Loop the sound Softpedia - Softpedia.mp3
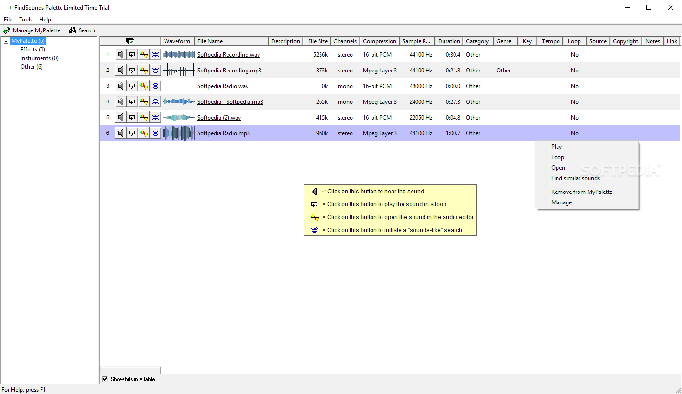The image size is (682, 394). [x=132, y=102]
